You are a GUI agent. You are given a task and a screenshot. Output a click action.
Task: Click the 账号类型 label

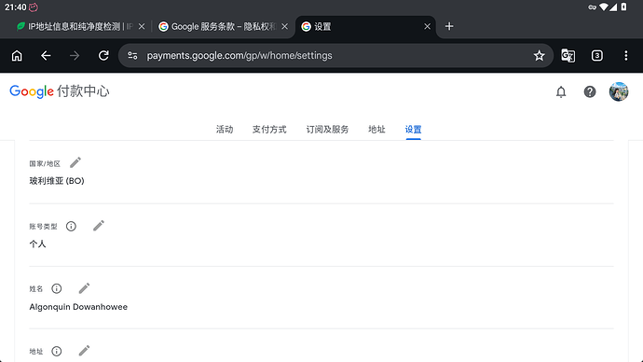click(x=43, y=226)
